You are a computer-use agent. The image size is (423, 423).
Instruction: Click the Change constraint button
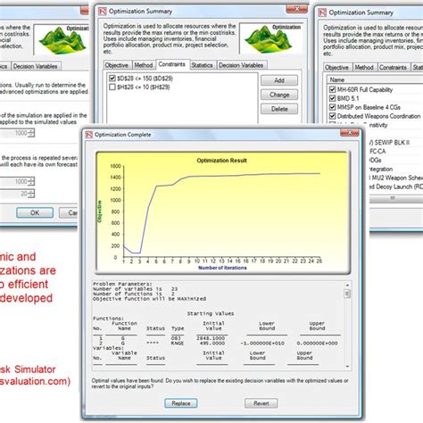click(279, 95)
